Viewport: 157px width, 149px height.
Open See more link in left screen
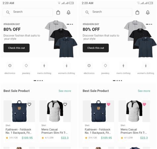point(65,91)
